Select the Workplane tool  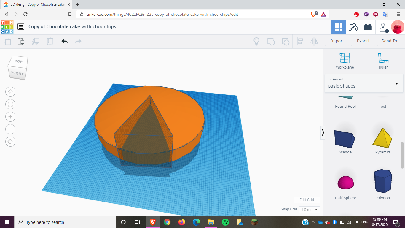click(x=345, y=61)
